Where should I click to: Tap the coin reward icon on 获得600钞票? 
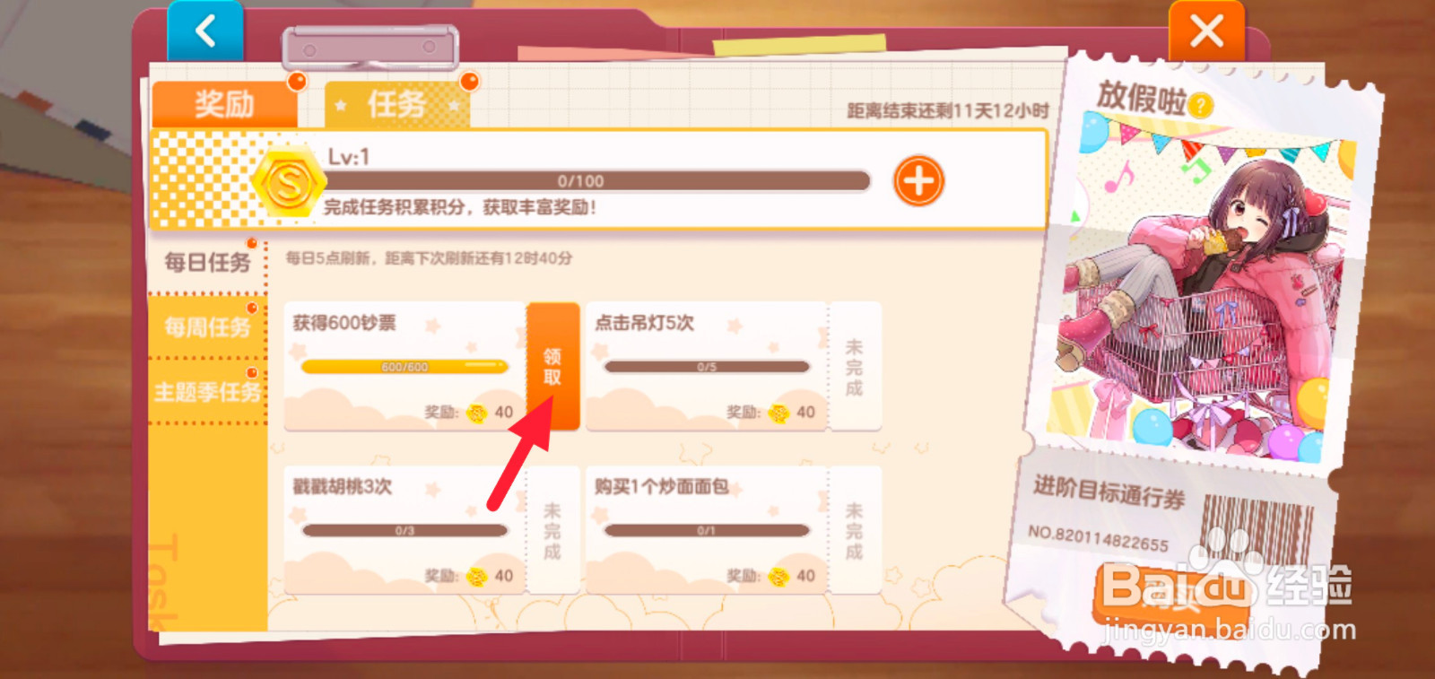coord(476,413)
